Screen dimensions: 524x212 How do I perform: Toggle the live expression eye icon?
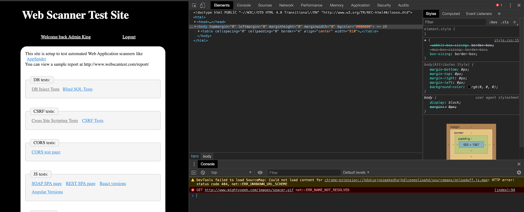260,172
